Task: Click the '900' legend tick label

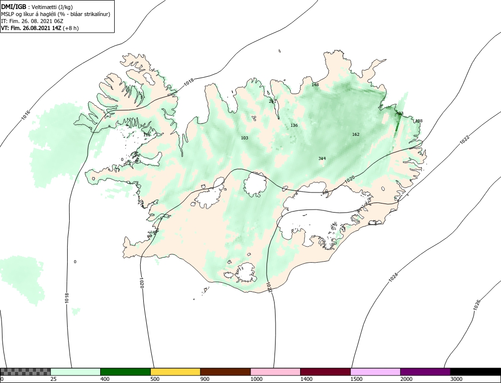Action: (205, 379)
